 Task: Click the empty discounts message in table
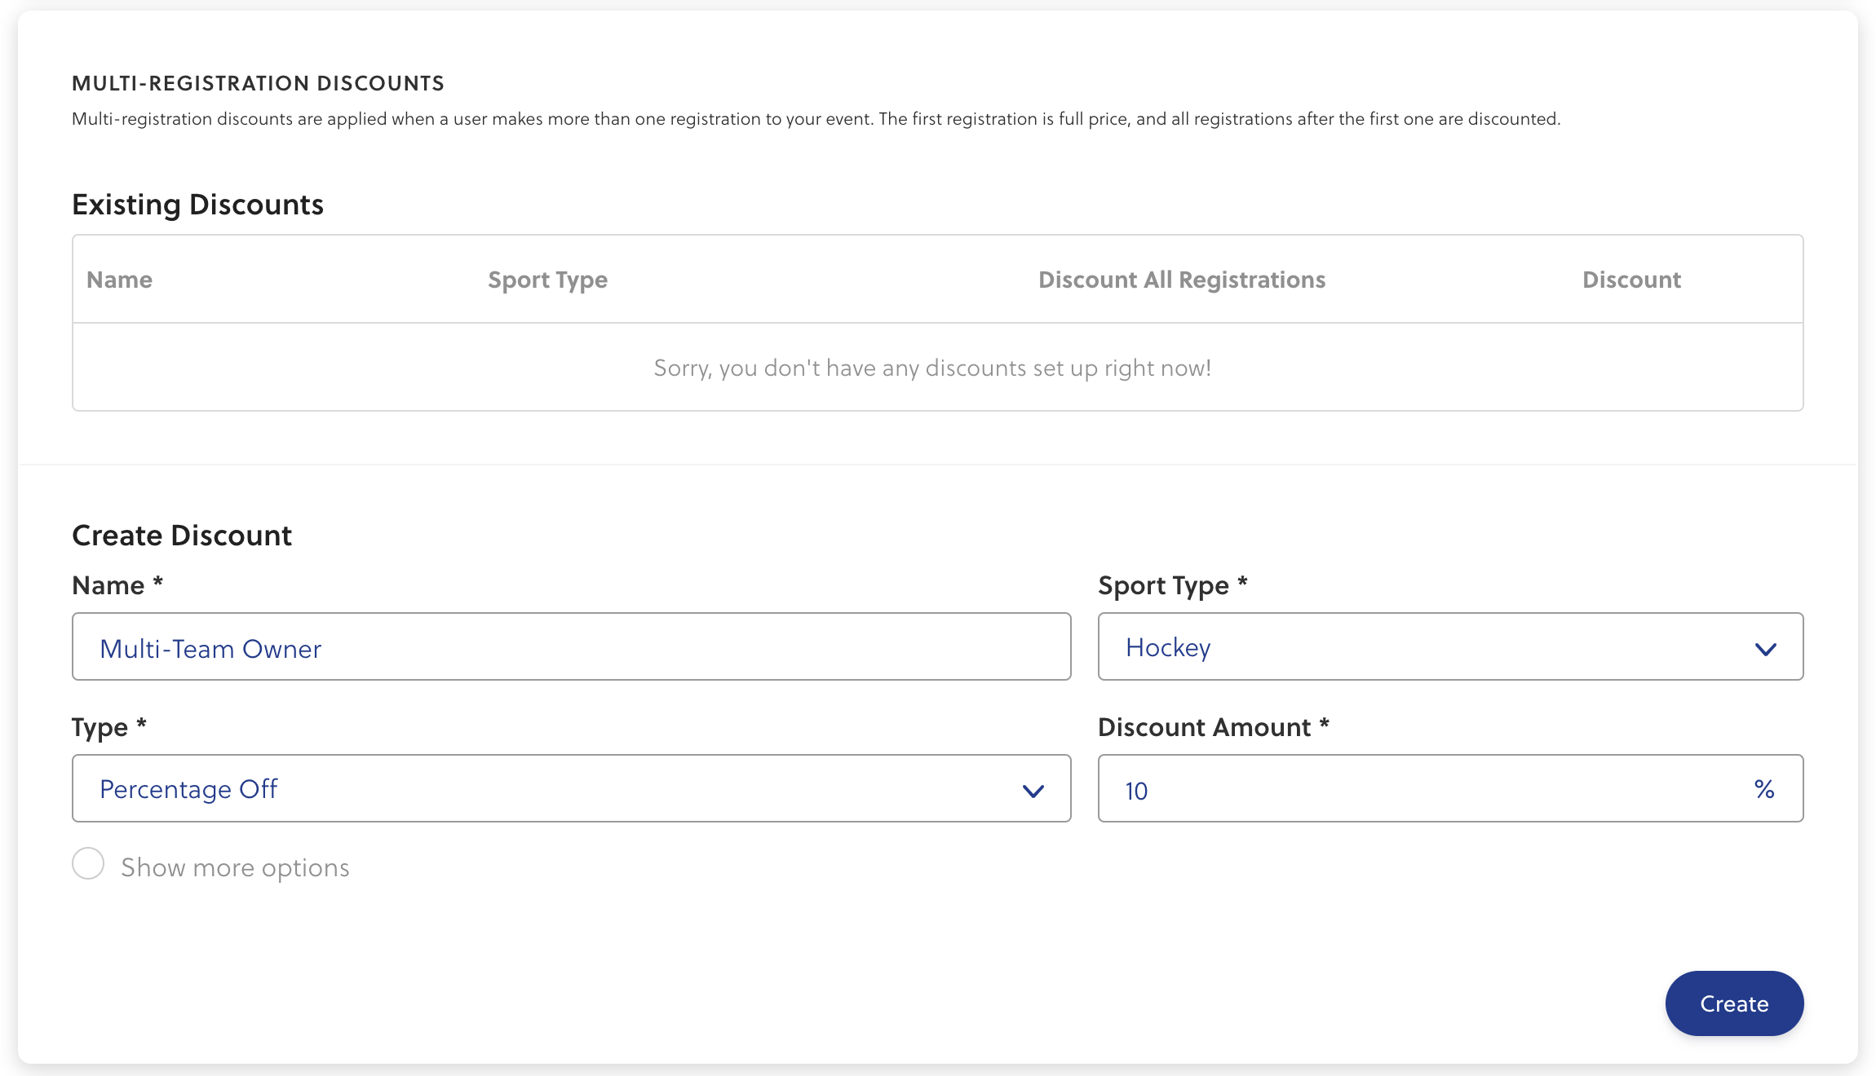(932, 368)
